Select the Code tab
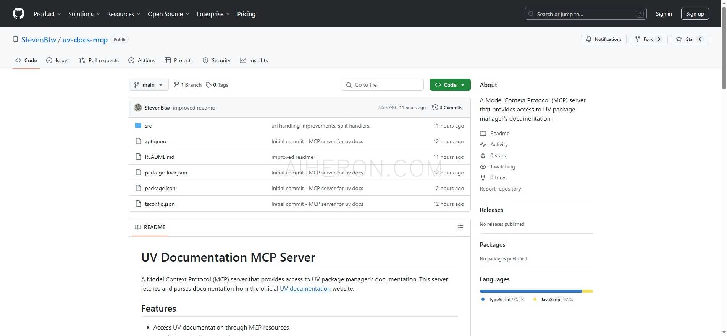The height and width of the screenshot is (336, 727). [26, 60]
